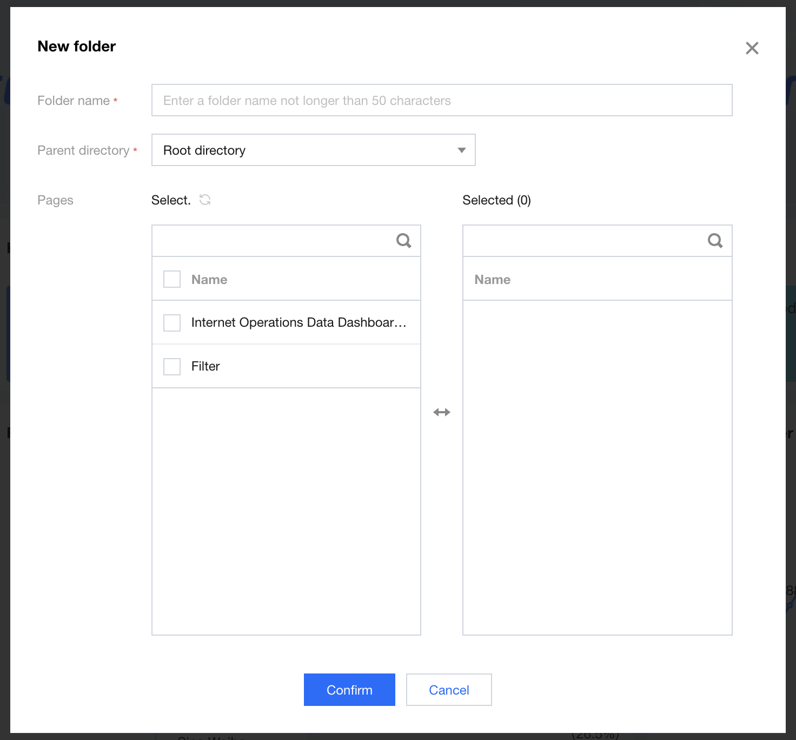Screen dimensions: 796x740
Task: Check the Internet Operations Data Dashboard checkbox
Action: coord(172,323)
